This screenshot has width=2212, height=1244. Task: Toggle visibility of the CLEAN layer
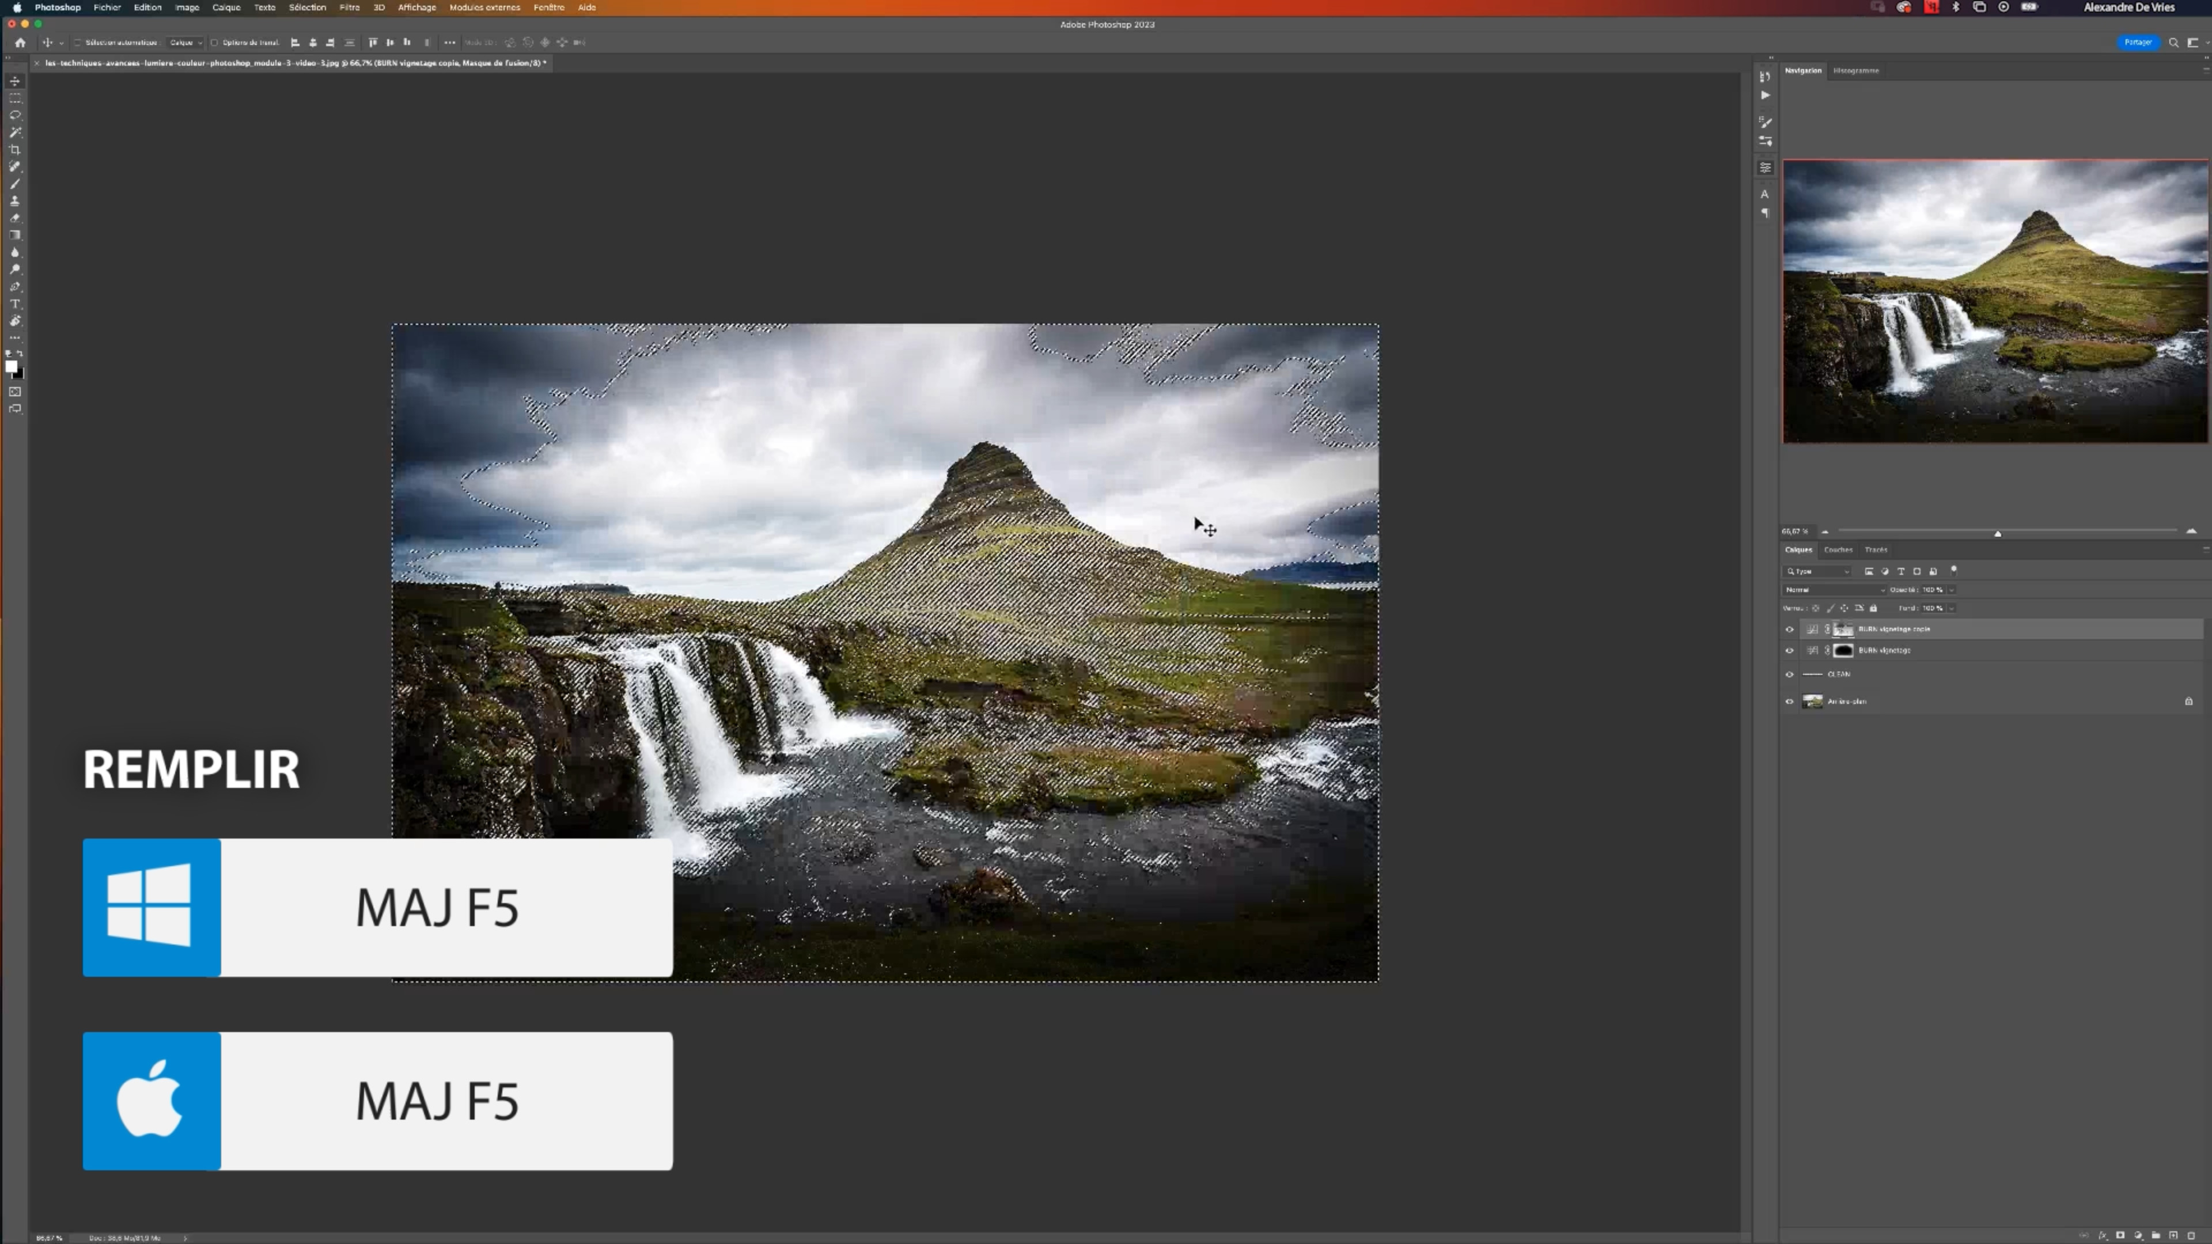click(1790, 674)
